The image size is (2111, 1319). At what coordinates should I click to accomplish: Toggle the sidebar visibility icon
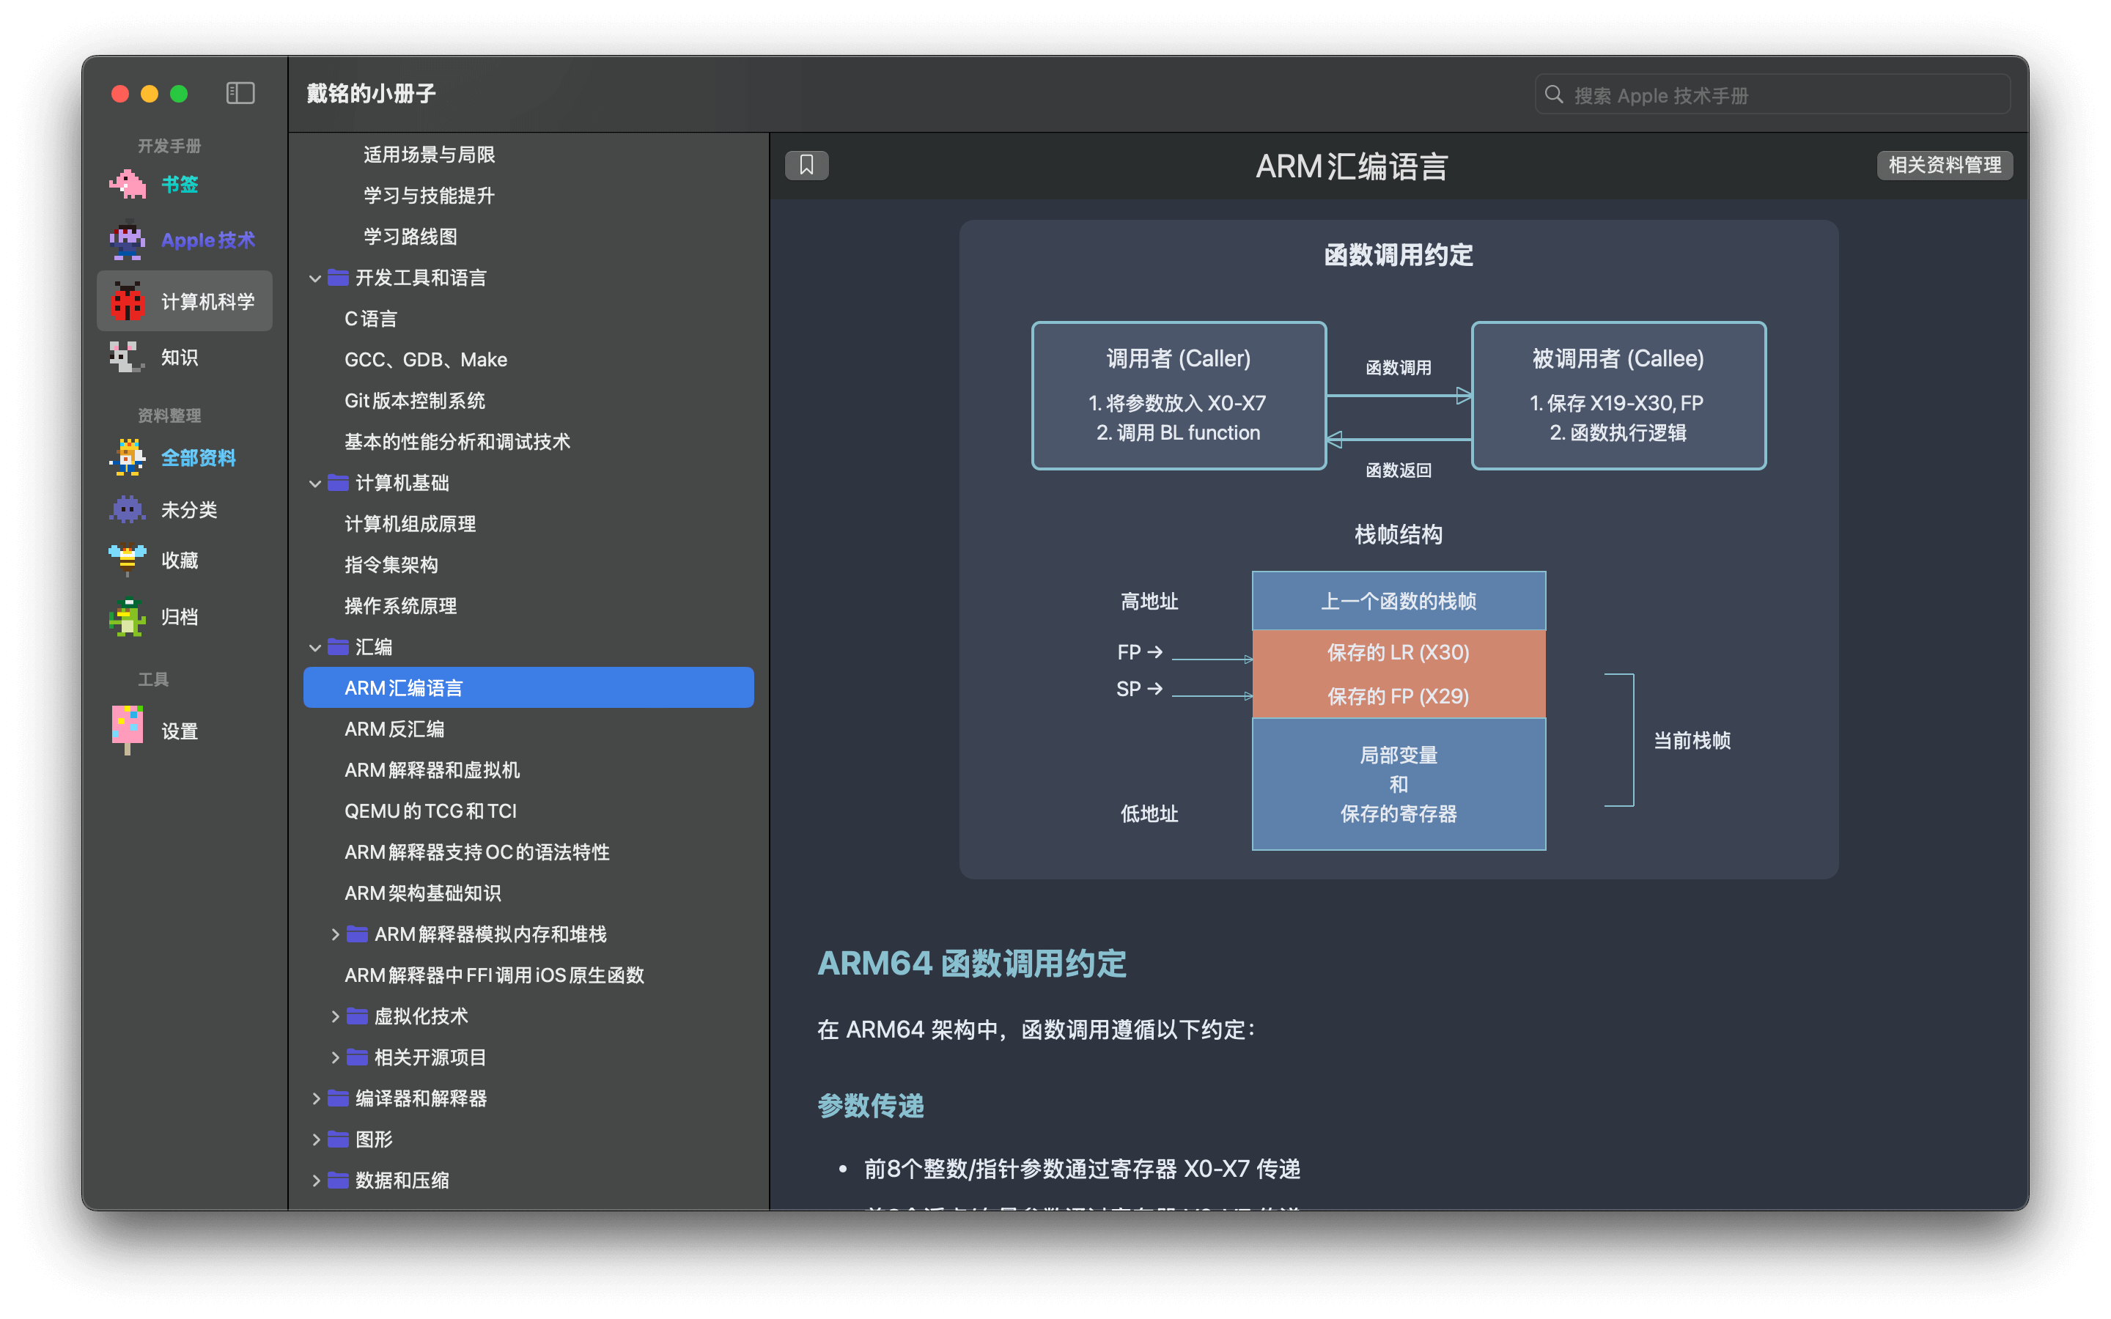click(x=240, y=93)
